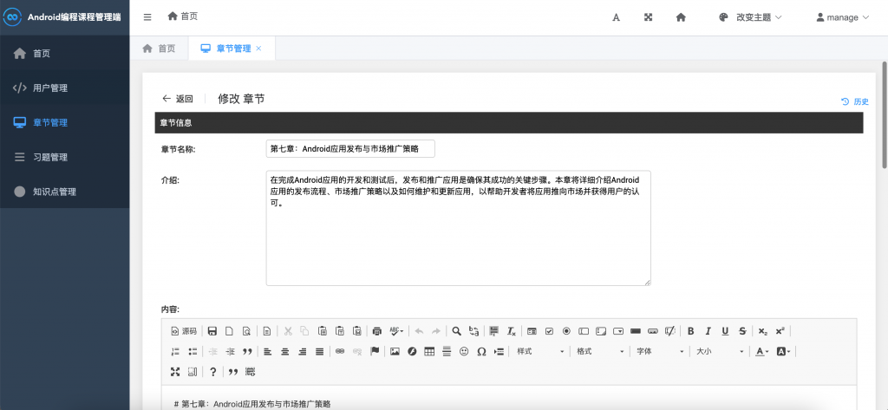Screen dimensions: 888x410
Task: Toggle the sidebar with hamburger icon
Action: [147, 17]
